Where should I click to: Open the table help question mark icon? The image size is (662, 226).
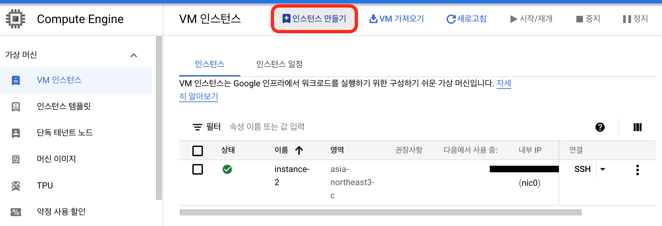(600, 127)
